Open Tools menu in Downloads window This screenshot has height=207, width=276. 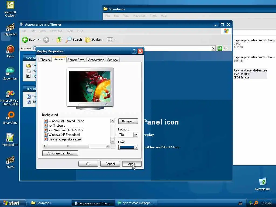153,16
